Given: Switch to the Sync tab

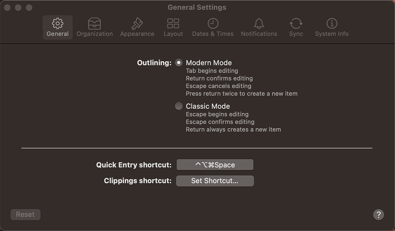Looking at the screenshot, I should 296,27.
